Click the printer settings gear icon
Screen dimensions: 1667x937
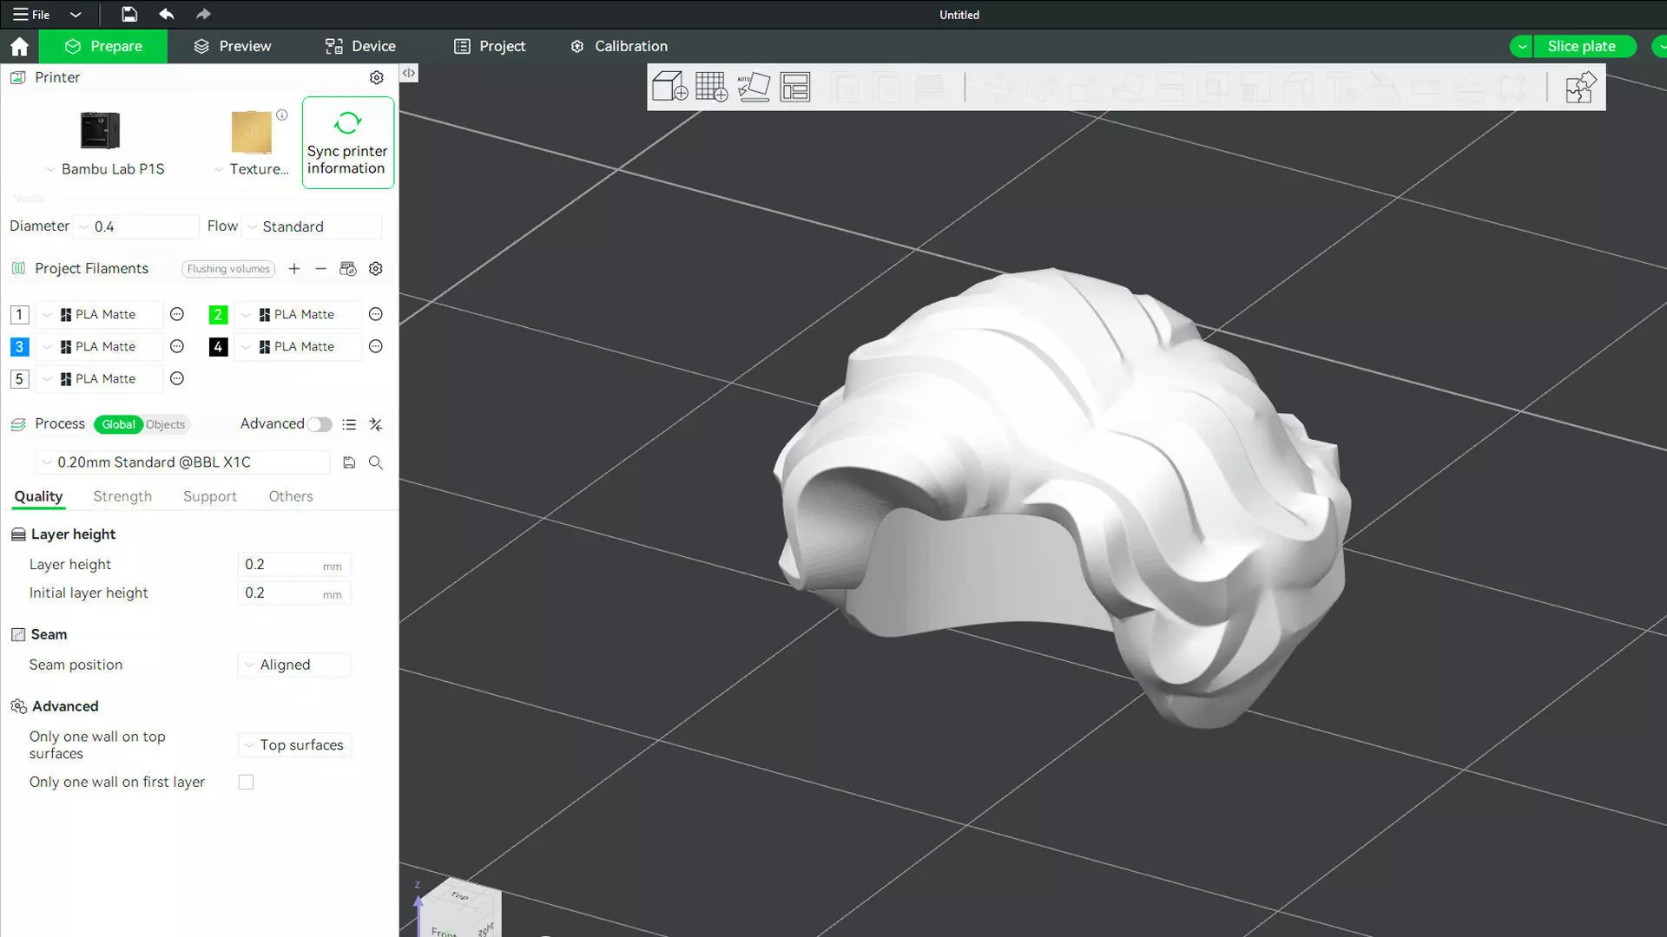click(376, 77)
